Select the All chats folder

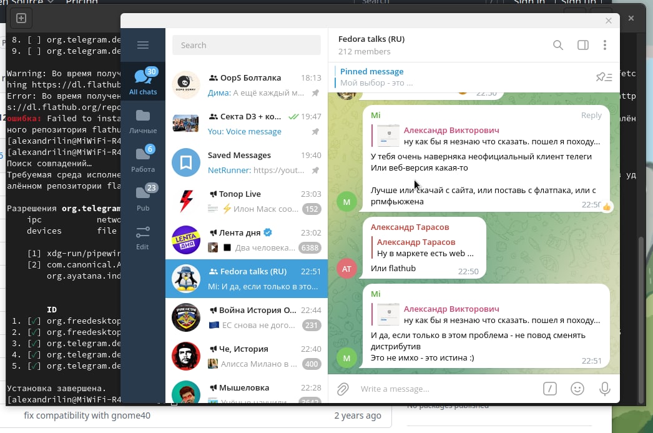pyautogui.click(x=143, y=81)
